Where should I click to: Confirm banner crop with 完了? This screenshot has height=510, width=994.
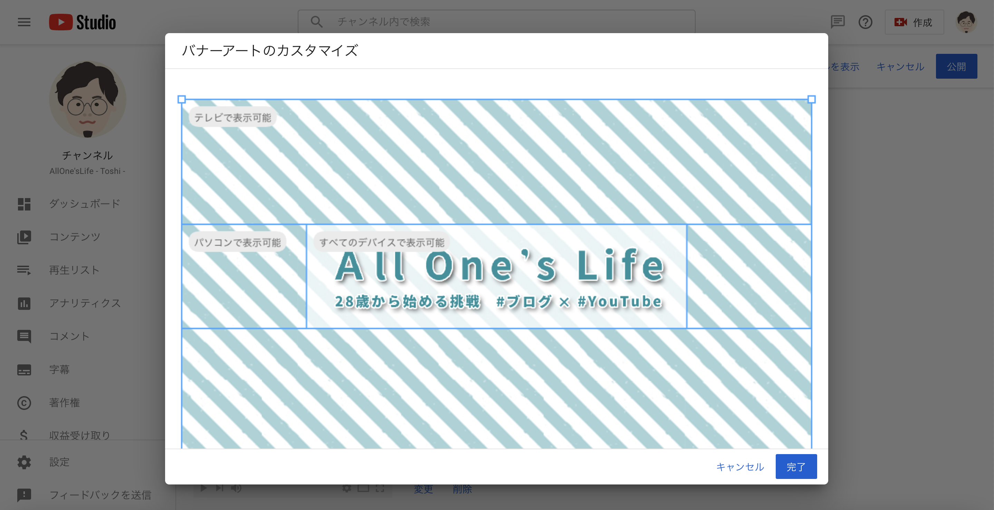tap(796, 467)
